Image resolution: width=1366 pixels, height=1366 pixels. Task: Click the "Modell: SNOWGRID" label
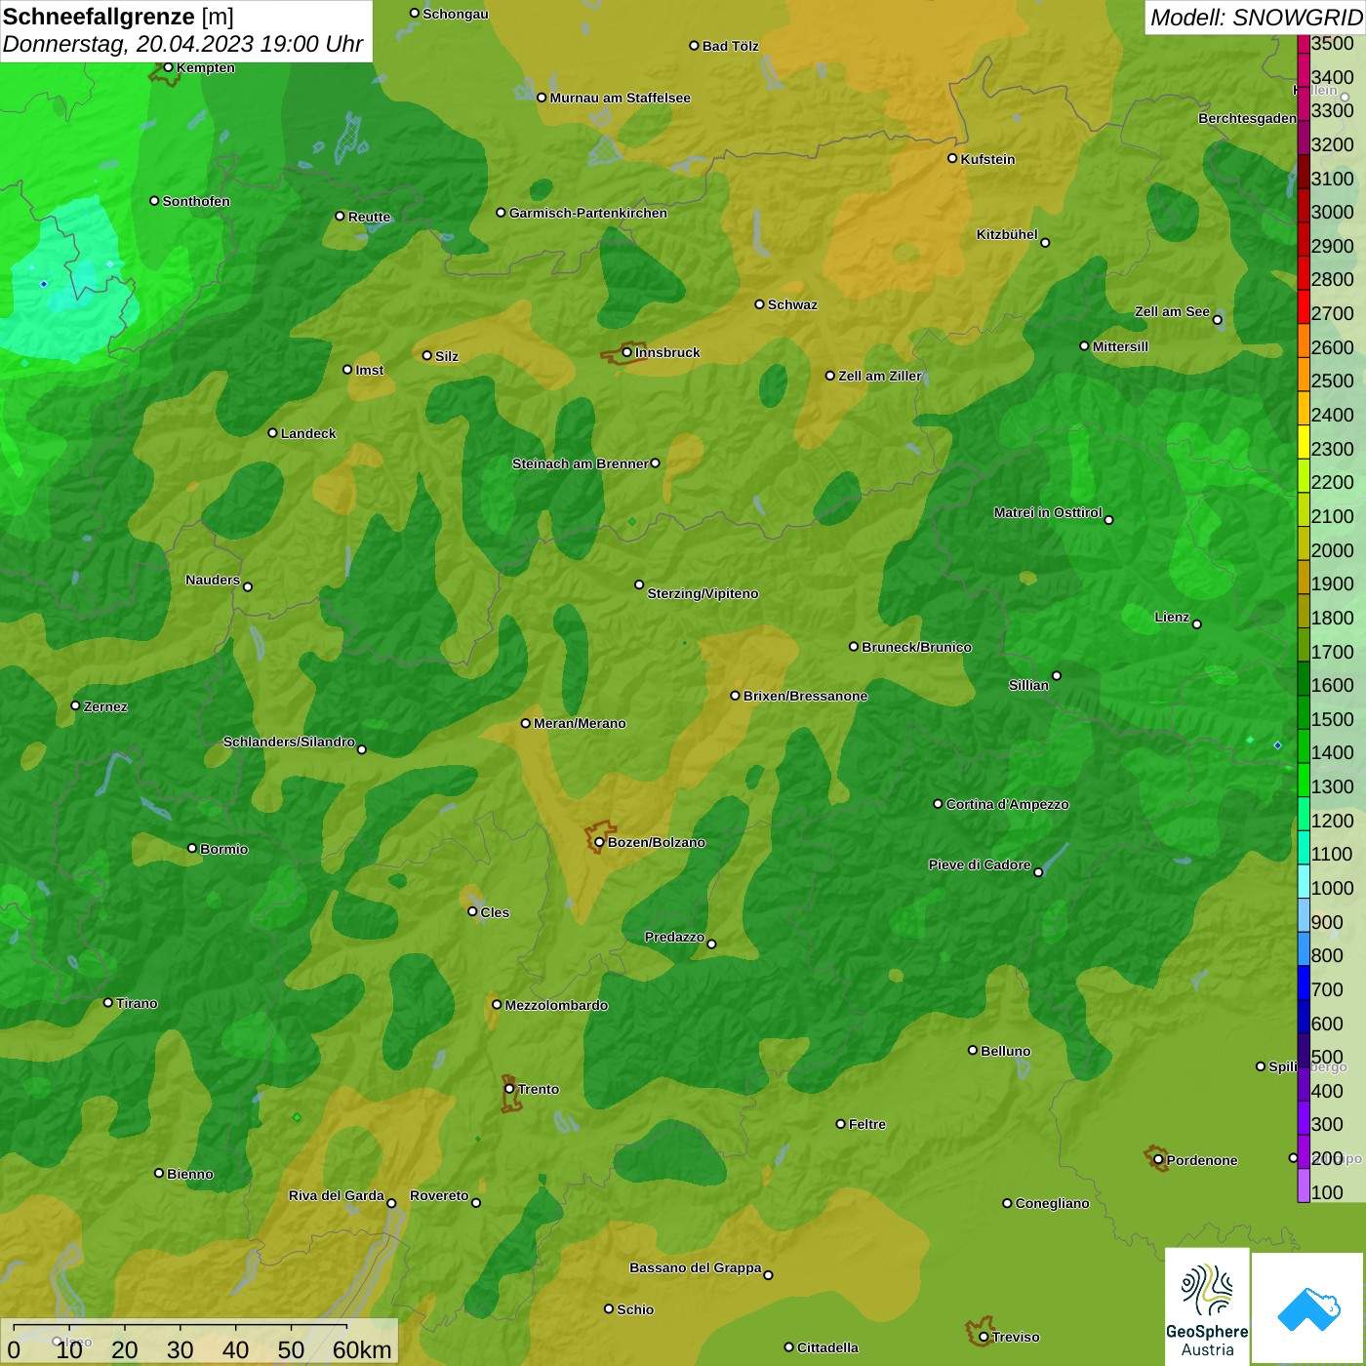pyautogui.click(x=1256, y=18)
